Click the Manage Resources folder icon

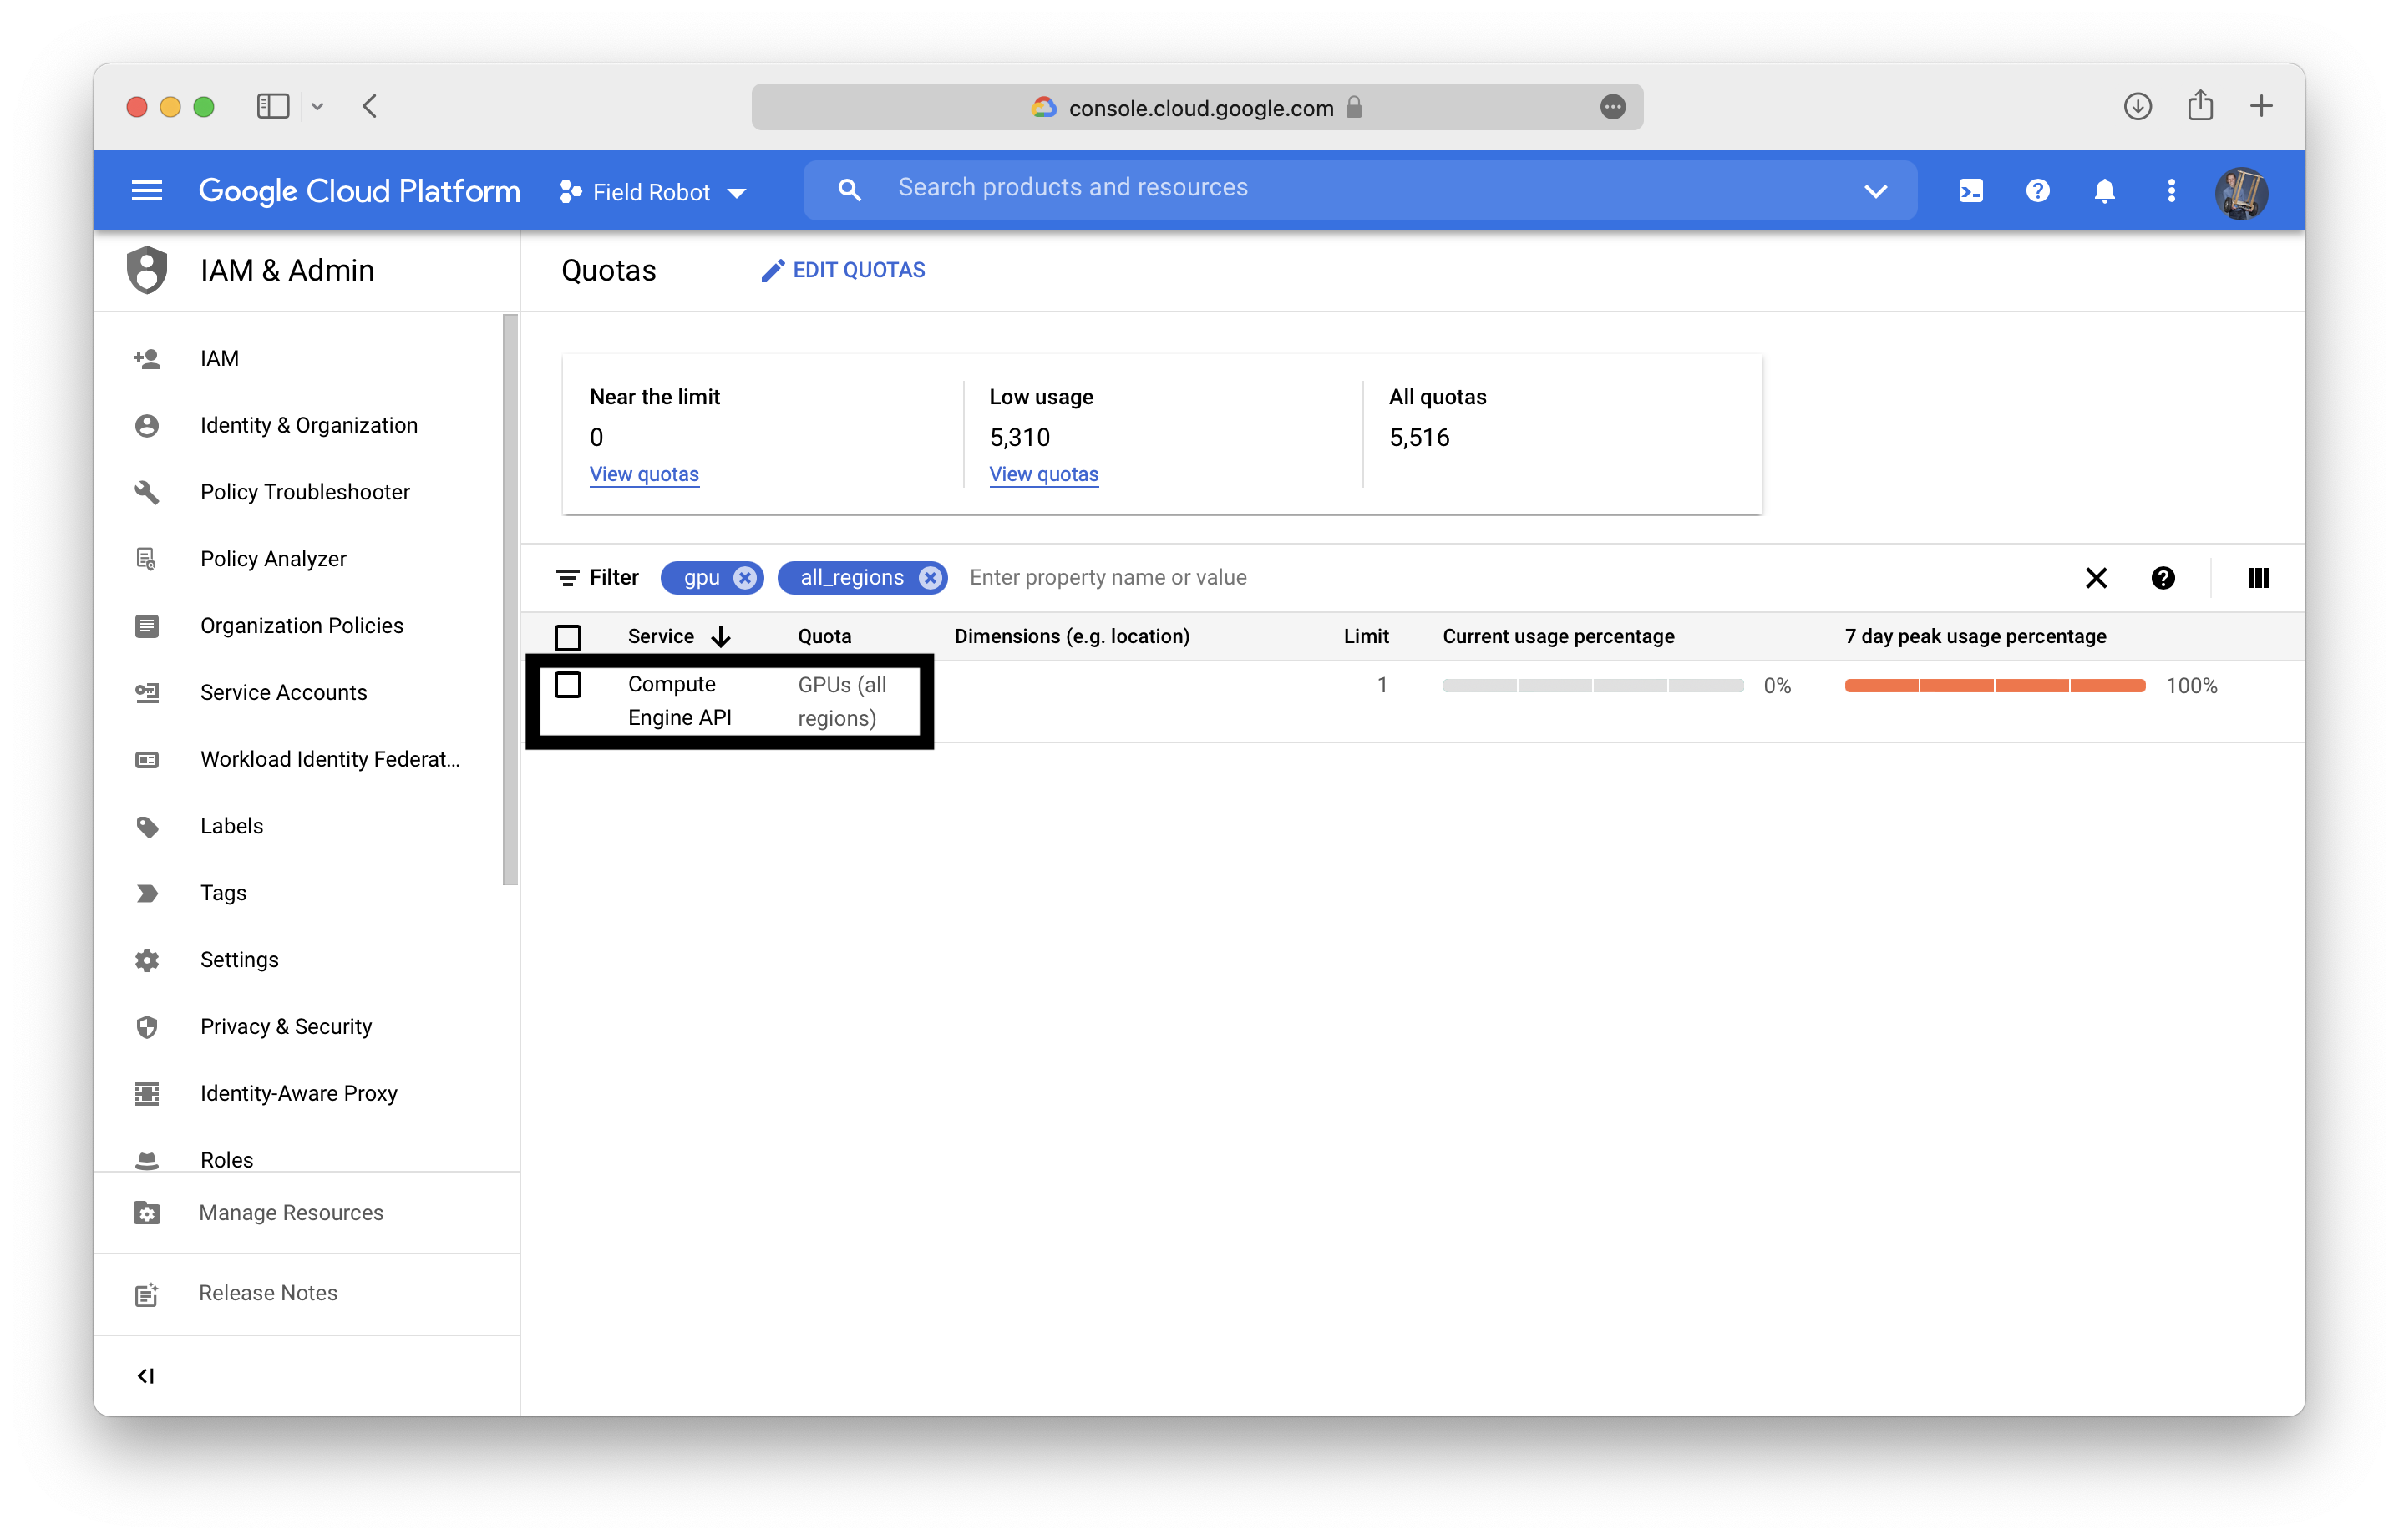point(147,1213)
